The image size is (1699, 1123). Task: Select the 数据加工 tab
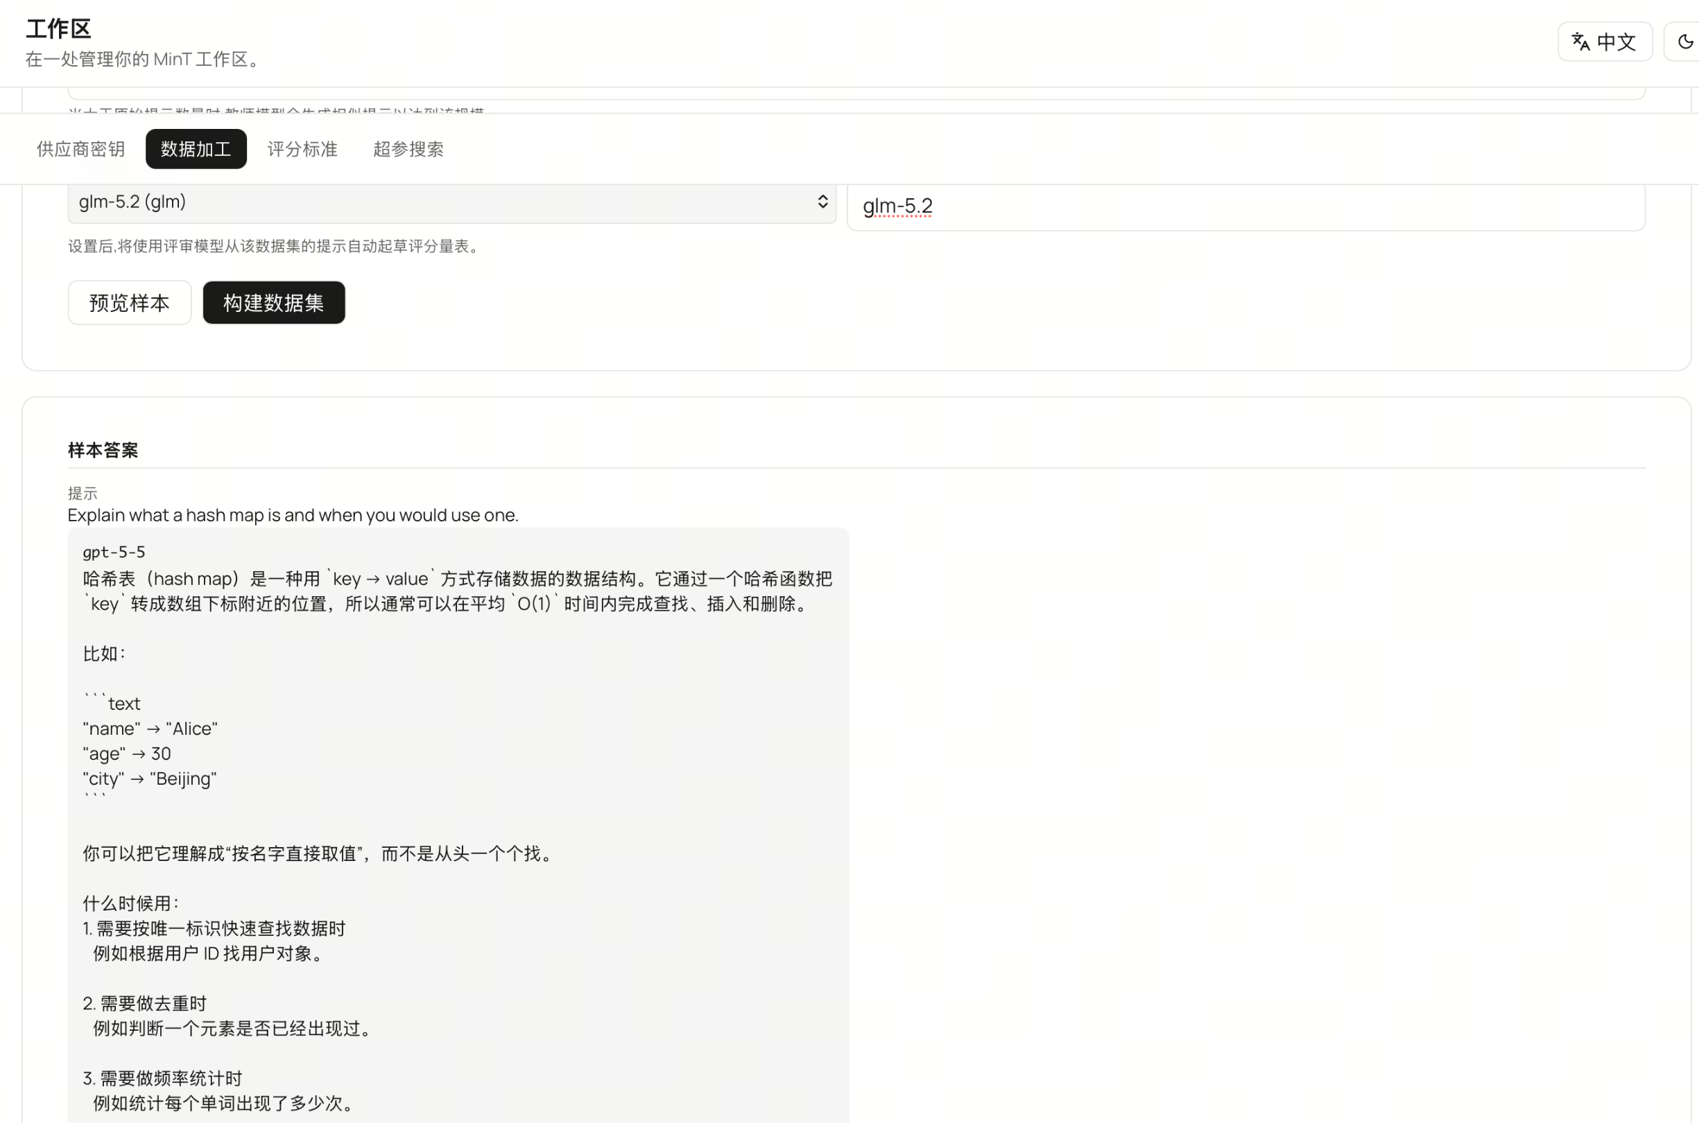[196, 149]
